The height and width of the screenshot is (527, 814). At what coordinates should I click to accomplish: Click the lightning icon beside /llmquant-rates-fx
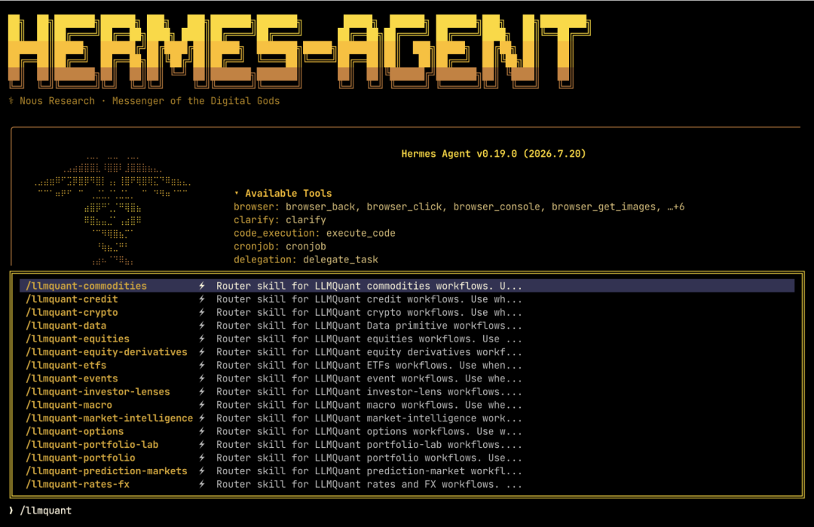click(x=202, y=485)
